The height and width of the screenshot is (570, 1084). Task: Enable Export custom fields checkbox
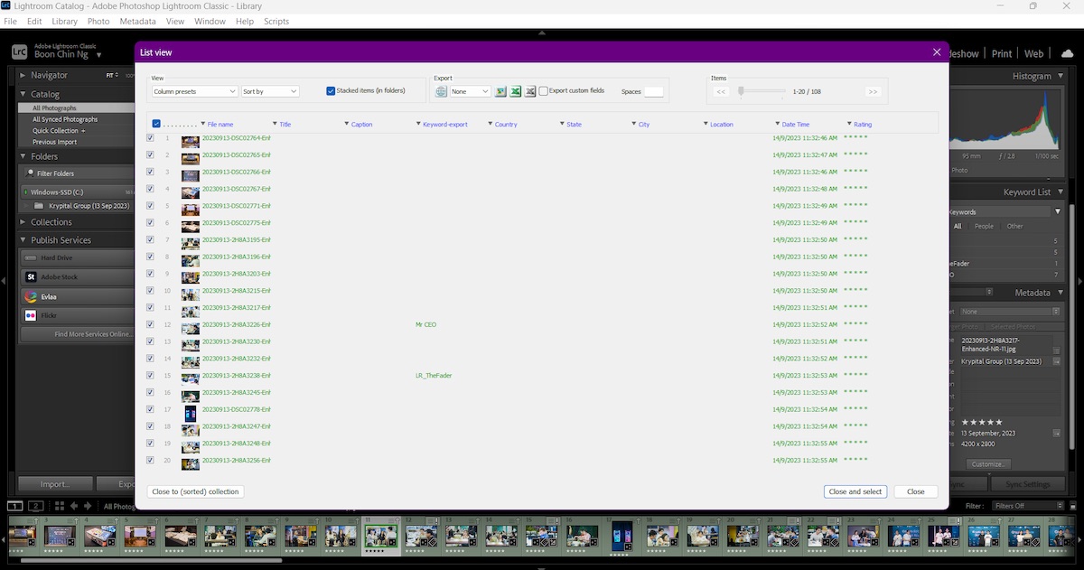click(x=543, y=91)
